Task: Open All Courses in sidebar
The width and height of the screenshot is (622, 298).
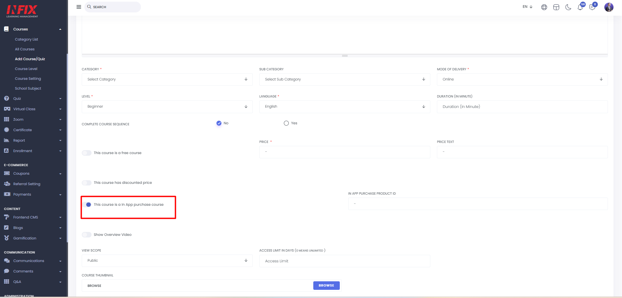Action: (x=25, y=49)
